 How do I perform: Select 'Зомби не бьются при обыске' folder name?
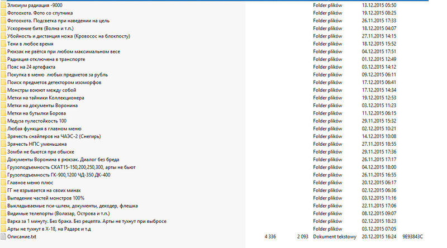pyautogui.click(x=41, y=151)
